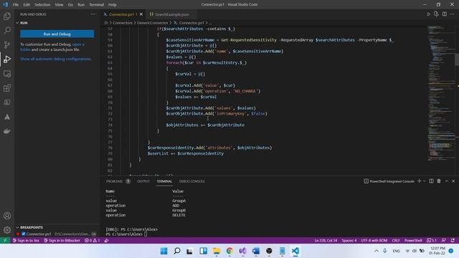Open the Atlassian view icon
The height and width of the screenshot is (258, 459).
tap(7, 117)
